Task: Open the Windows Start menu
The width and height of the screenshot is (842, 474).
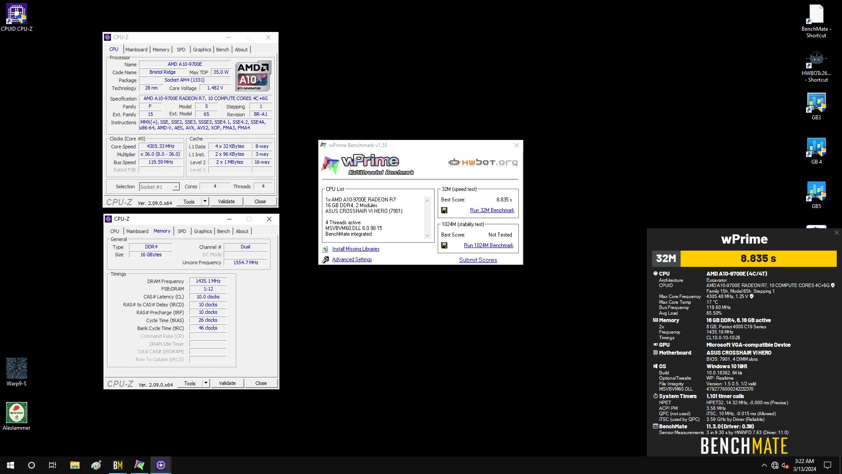Action: (x=11, y=465)
